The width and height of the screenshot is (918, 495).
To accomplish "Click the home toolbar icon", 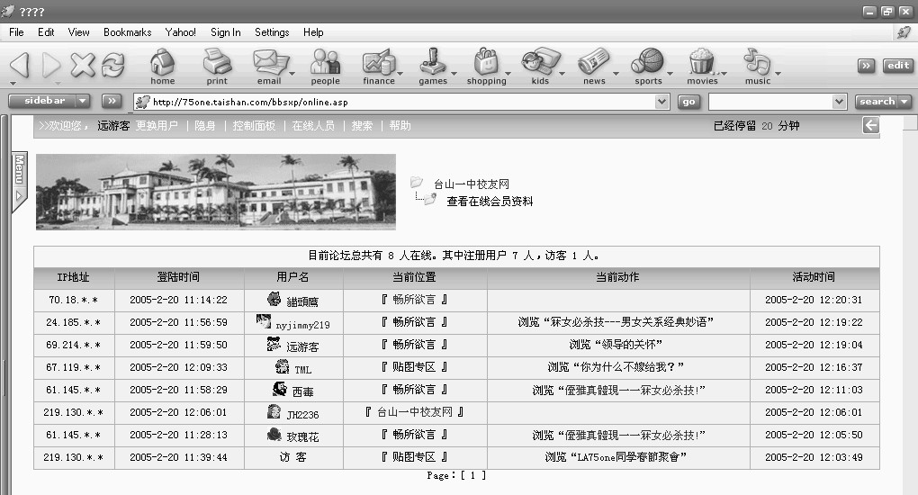I will [x=162, y=65].
